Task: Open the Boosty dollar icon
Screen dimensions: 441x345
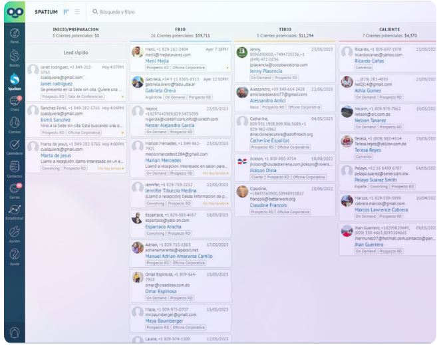Action: 14,57
